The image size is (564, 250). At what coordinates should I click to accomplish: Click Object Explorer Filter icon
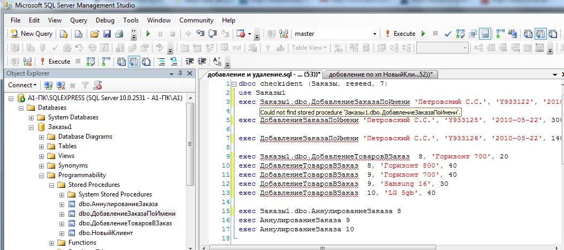[85, 85]
